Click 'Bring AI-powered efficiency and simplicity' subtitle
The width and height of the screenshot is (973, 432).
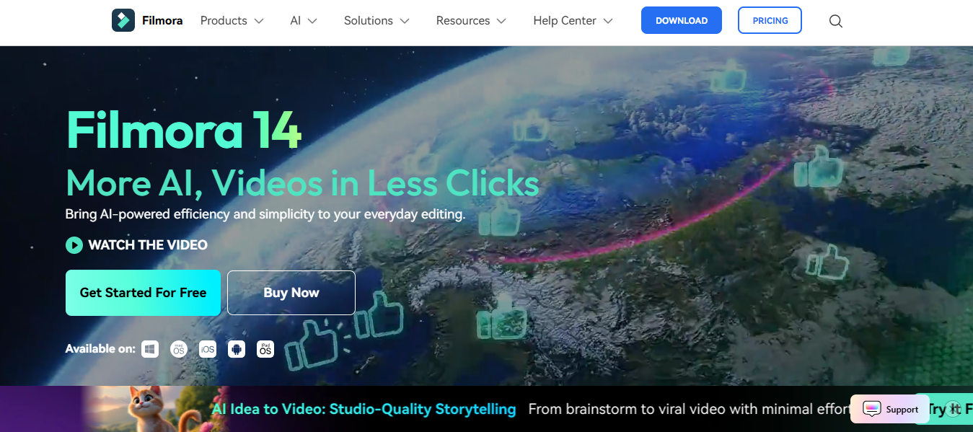coord(265,214)
